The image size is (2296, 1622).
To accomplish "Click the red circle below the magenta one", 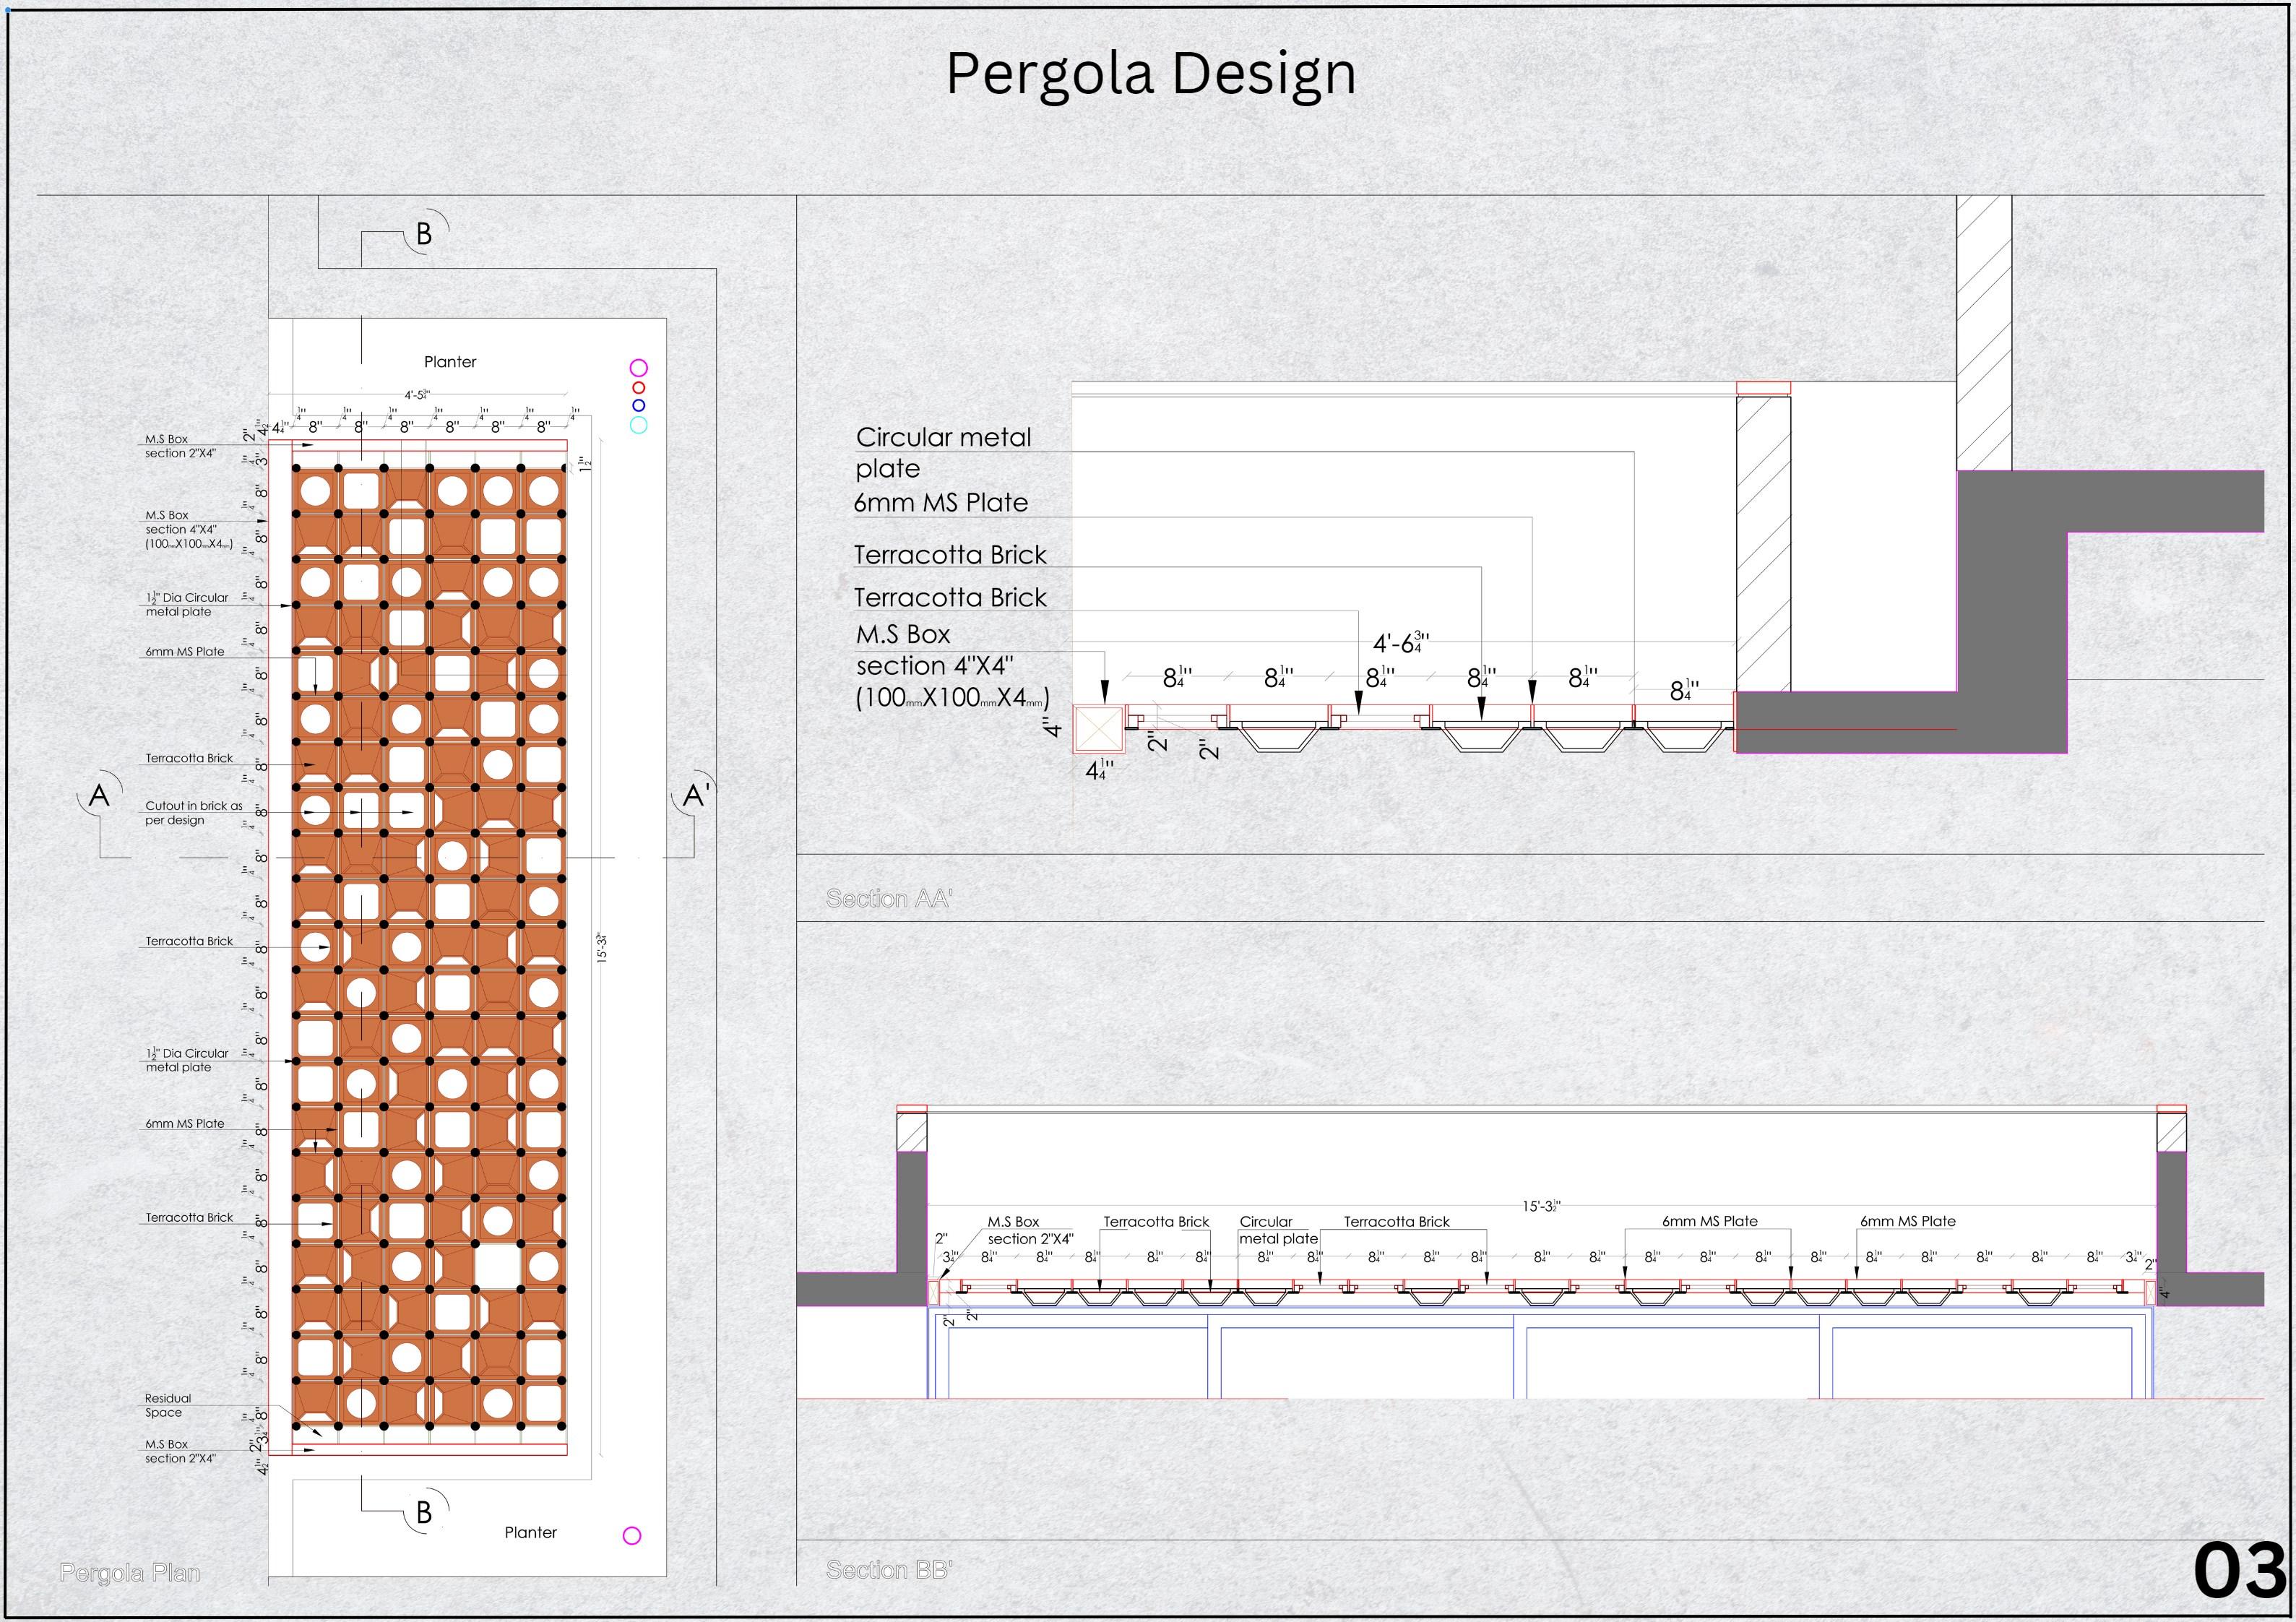I will coord(639,388).
